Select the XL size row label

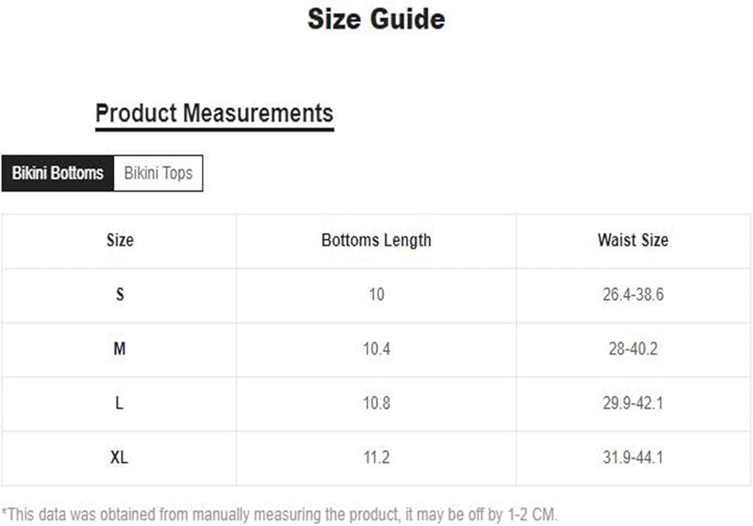tap(120, 458)
